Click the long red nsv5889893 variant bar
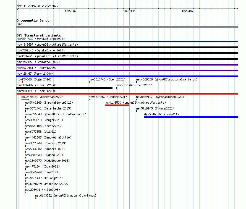Viewport: 246px width, 209px height. (127, 94)
